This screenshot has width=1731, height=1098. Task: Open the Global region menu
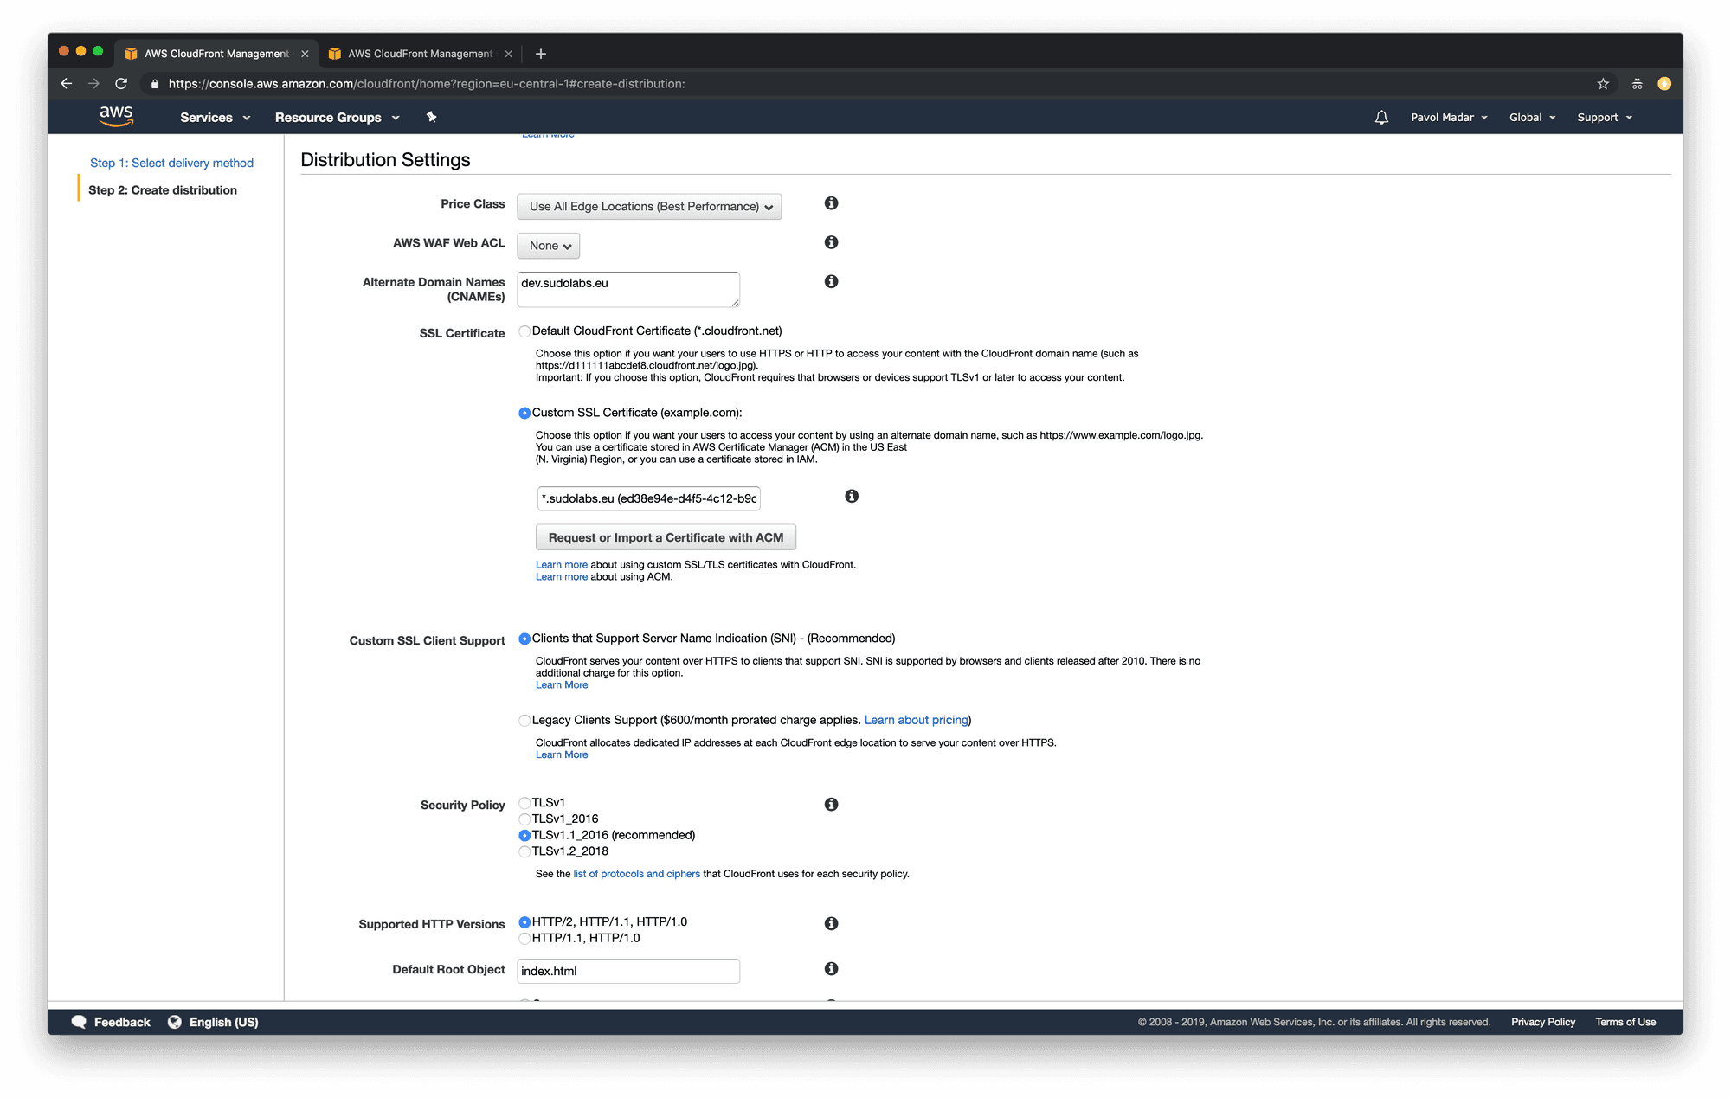point(1532,118)
